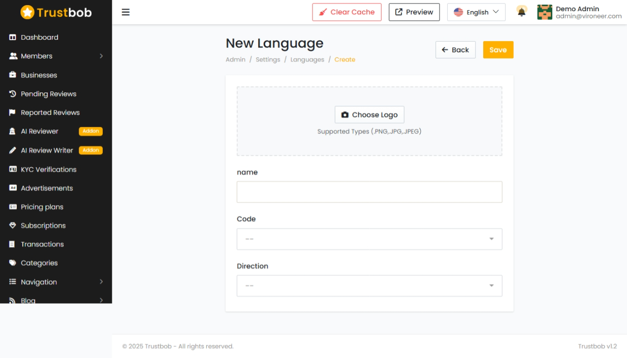627x358 pixels.
Task: Open Categories menu item
Action: point(39,263)
